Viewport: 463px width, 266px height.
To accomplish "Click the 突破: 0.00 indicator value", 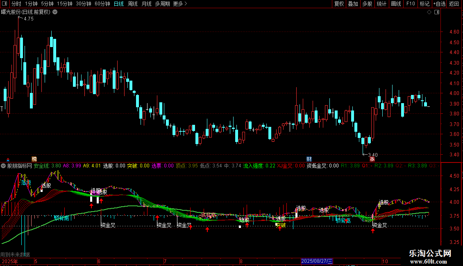I will pyautogui.click(x=138, y=166).
